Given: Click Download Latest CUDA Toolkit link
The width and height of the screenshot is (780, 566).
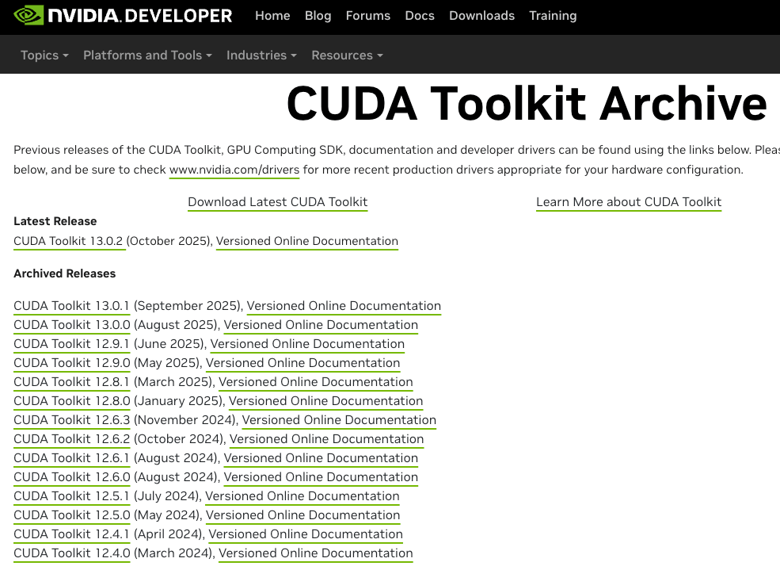Looking at the screenshot, I should tap(277, 202).
